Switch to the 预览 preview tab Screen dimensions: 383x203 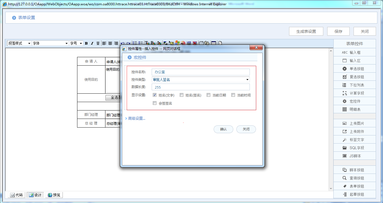54,195
